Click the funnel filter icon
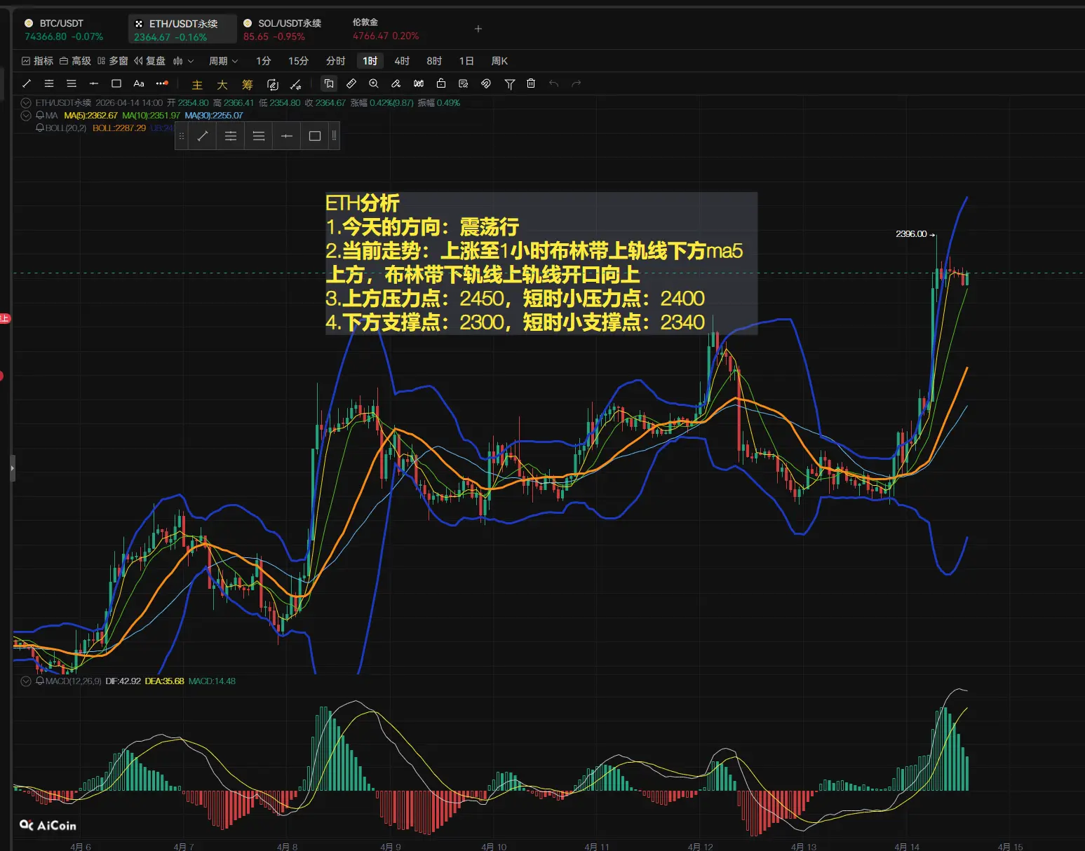Viewport: 1085px width, 851px height. pos(510,84)
